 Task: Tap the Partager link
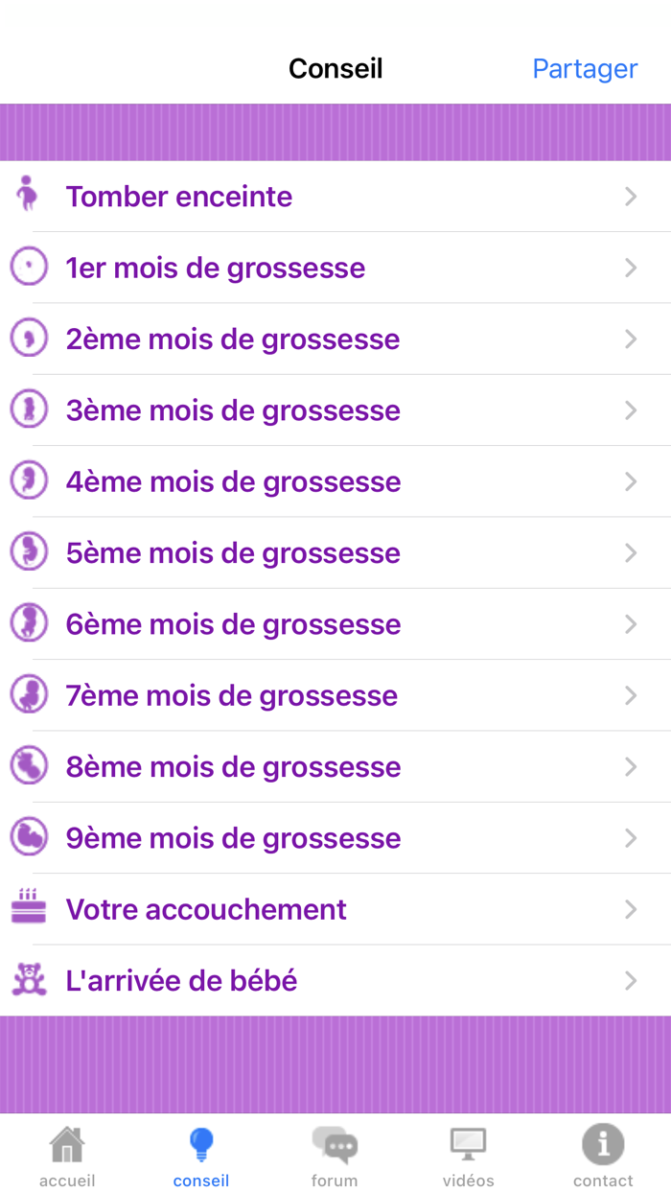(x=585, y=68)
